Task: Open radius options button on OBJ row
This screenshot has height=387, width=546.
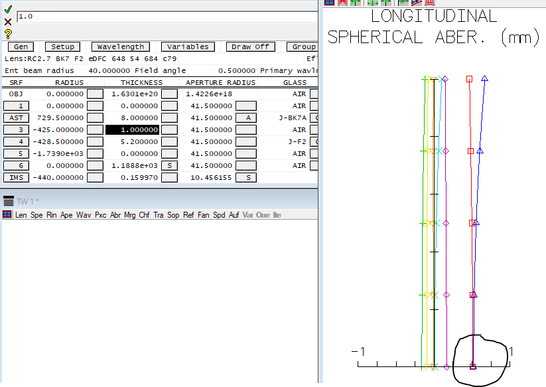Action: point(95,94)
